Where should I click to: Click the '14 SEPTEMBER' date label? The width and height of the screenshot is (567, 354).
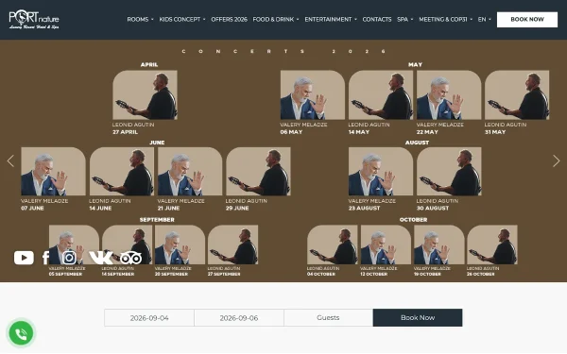point(118,274)
